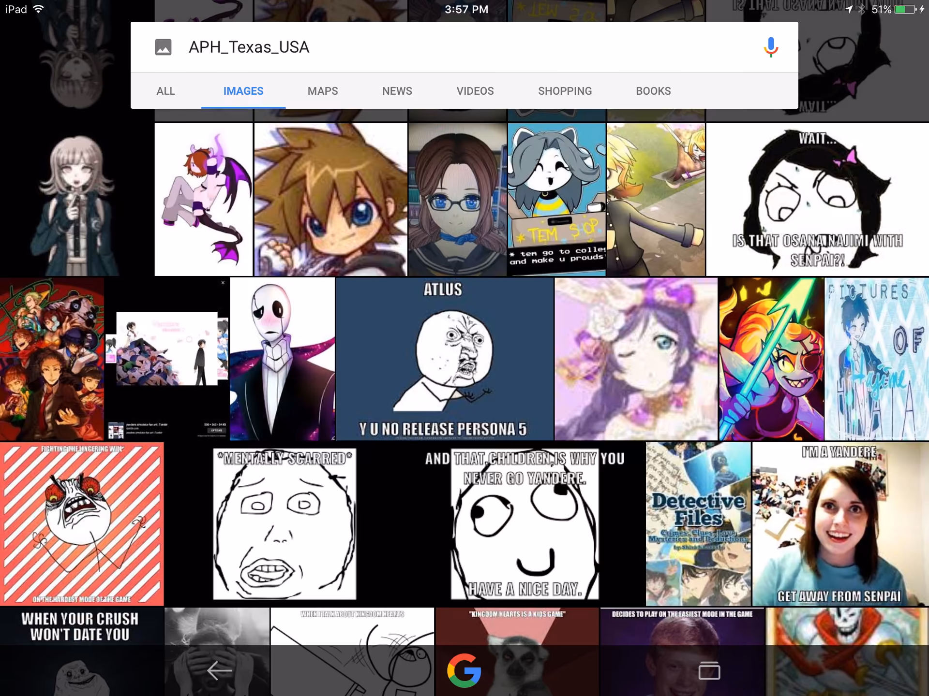The width and height of the screenshot is (929, 696).
Task: Open the VIDEOS tab
Action: (475, 91)
